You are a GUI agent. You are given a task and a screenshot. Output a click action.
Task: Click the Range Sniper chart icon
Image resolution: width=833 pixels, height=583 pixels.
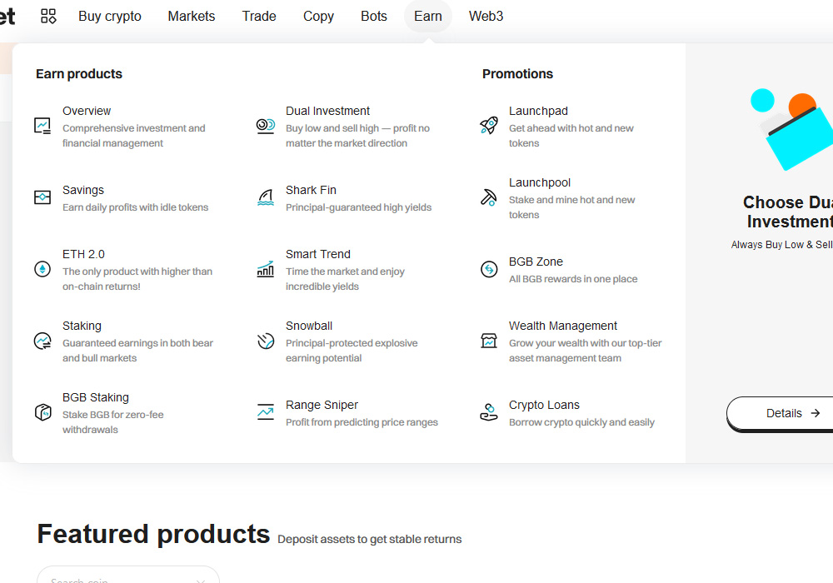[x=266, y=412]
